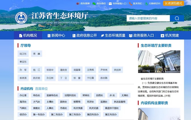Open leader profile 张 雷
The height and width of the screenshot is (120, 191).
77,78
